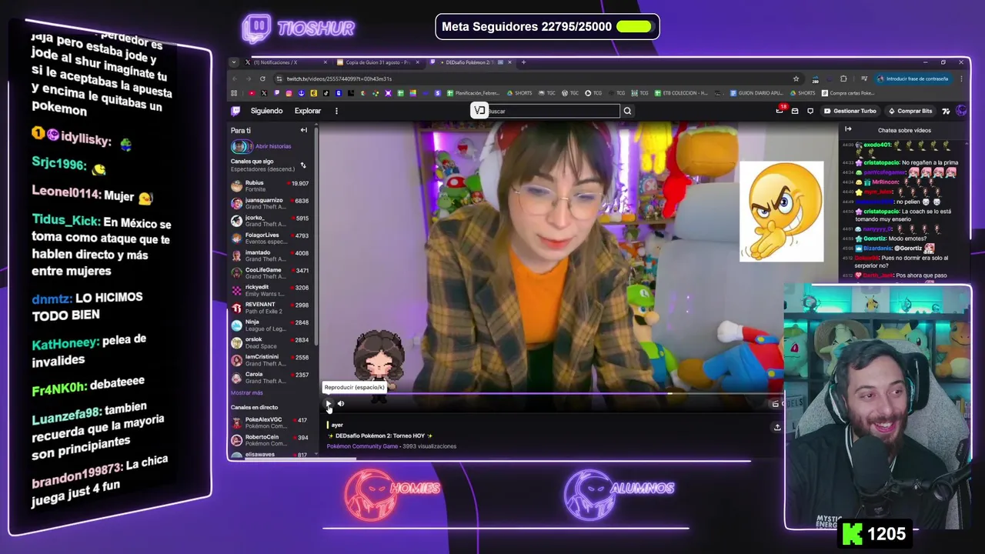The width and height of the screenshot is (985, 554).
Task: Click Comprar Bits button
Action: coord(910,111)
